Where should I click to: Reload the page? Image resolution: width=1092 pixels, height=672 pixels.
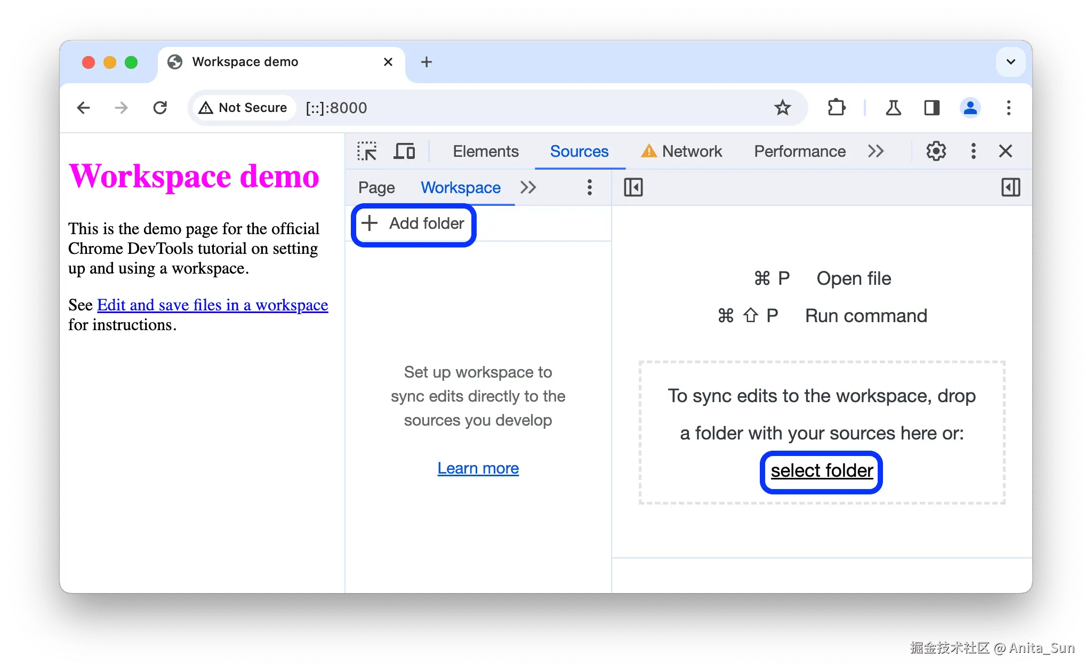(160, 108)
